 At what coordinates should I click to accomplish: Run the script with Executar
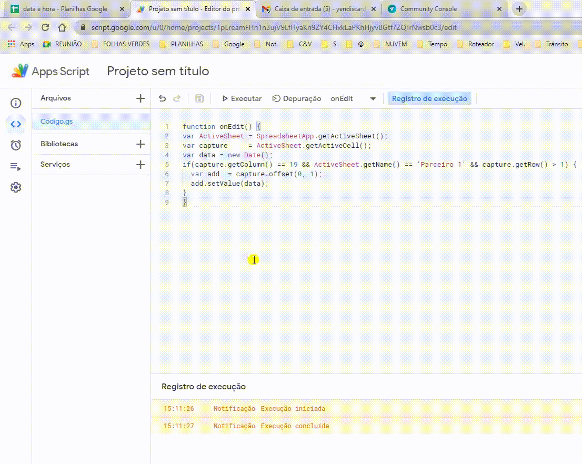click(x=242, y=98)
